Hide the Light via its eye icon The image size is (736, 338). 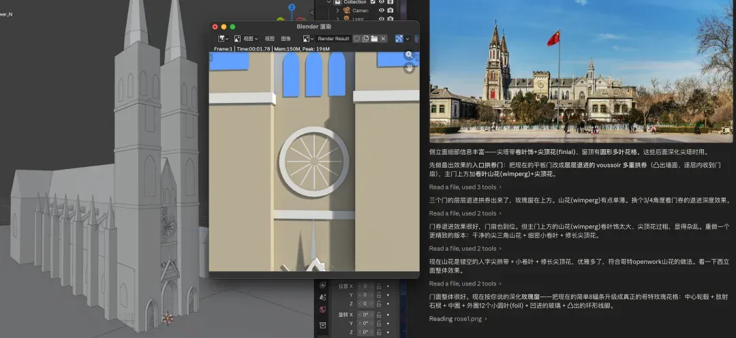[x=382, y=19]
